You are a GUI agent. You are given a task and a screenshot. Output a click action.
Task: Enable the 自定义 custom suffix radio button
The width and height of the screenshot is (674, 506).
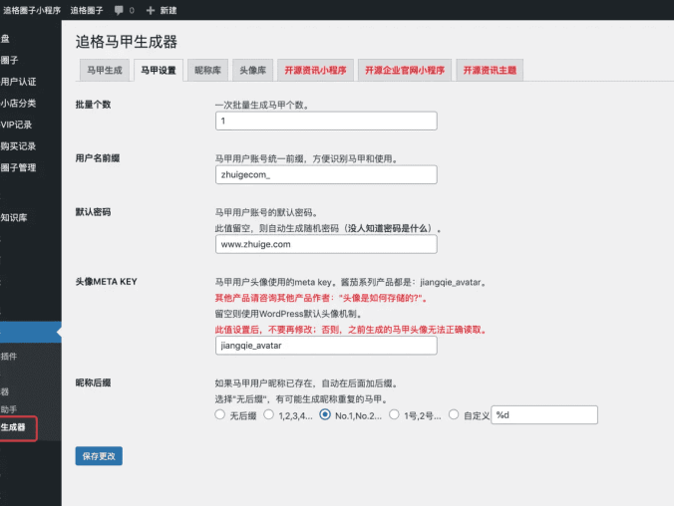(x=455, y=414)
